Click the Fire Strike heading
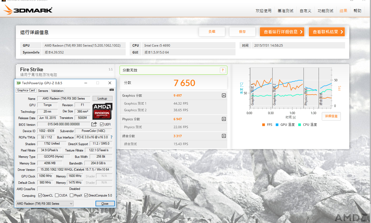This screenshot has height=223, width=371. point(31,69)
